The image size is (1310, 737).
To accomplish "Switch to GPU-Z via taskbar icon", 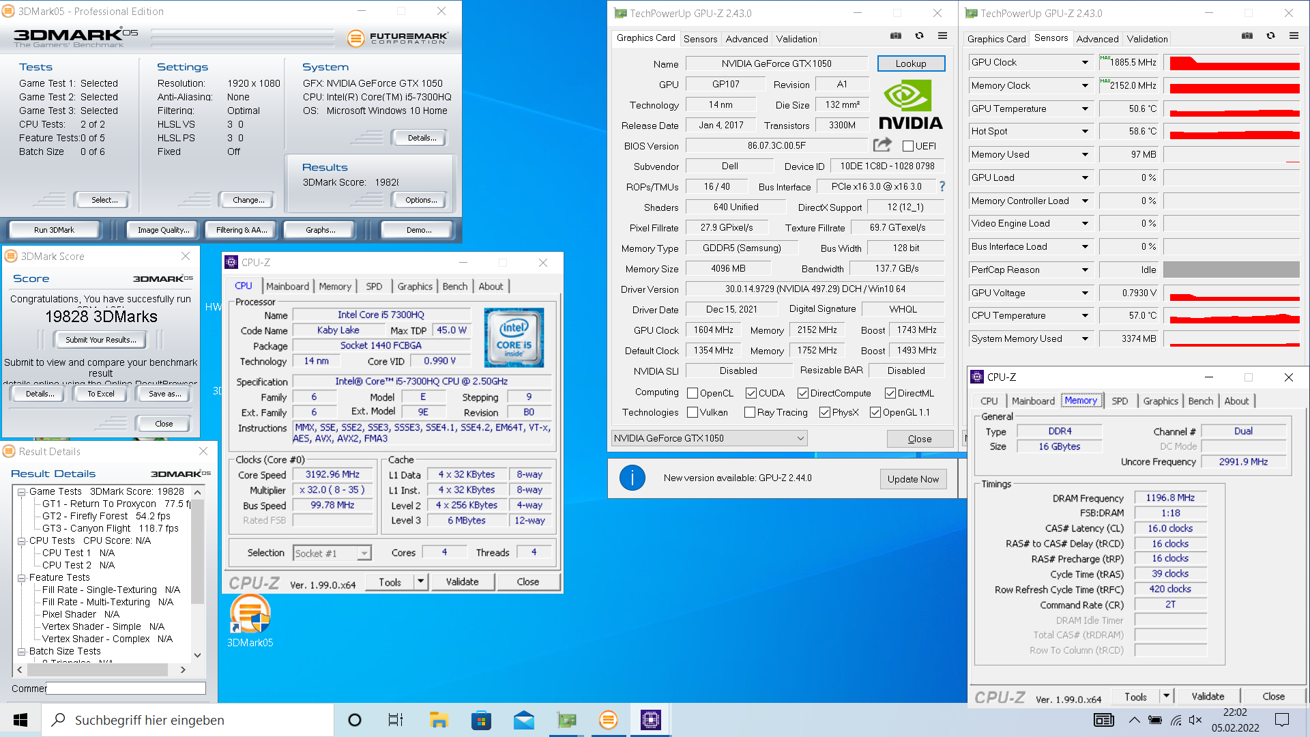I will pyautogui.click(x=566, y=720).
